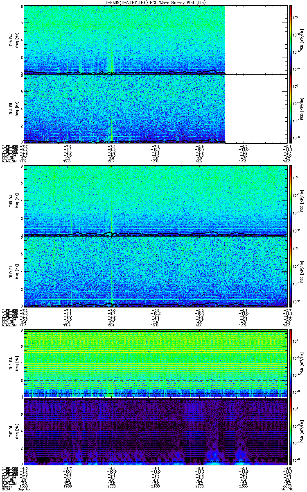
Task: Click the 'X_RE_GSE' row label under the THD panels
Action: 10,310
